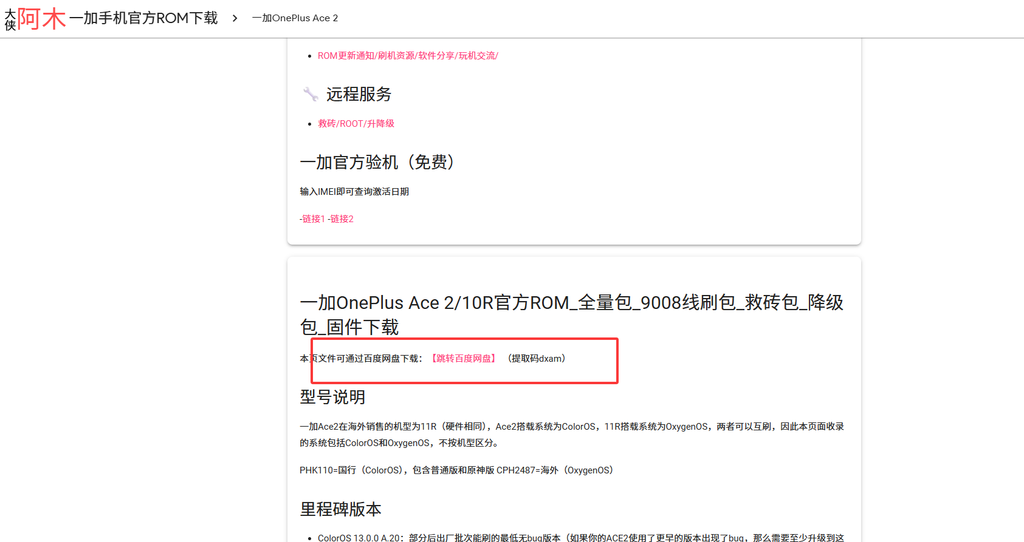The width and height of the screenshot is (1024, 542).
Task: Click the 输入IMEI即可查询激活日期 text
Action: coord(354,192)
